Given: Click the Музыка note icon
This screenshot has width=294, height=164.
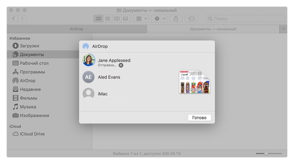Looking at the screenshot, I should click(x=16, y=107).
